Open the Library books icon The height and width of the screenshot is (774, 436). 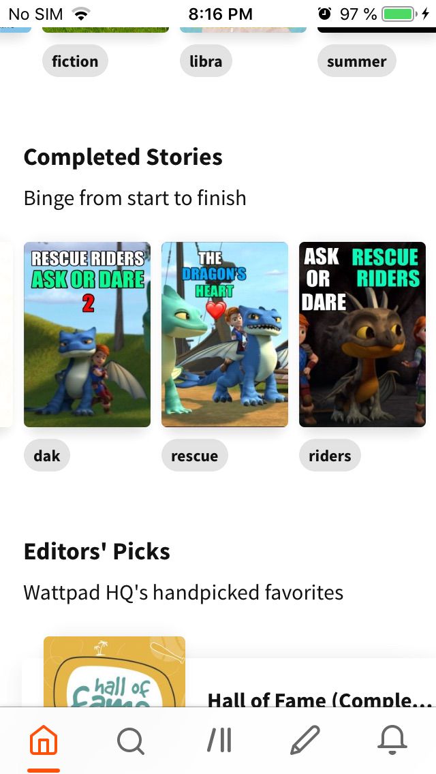tap(219, 741)
